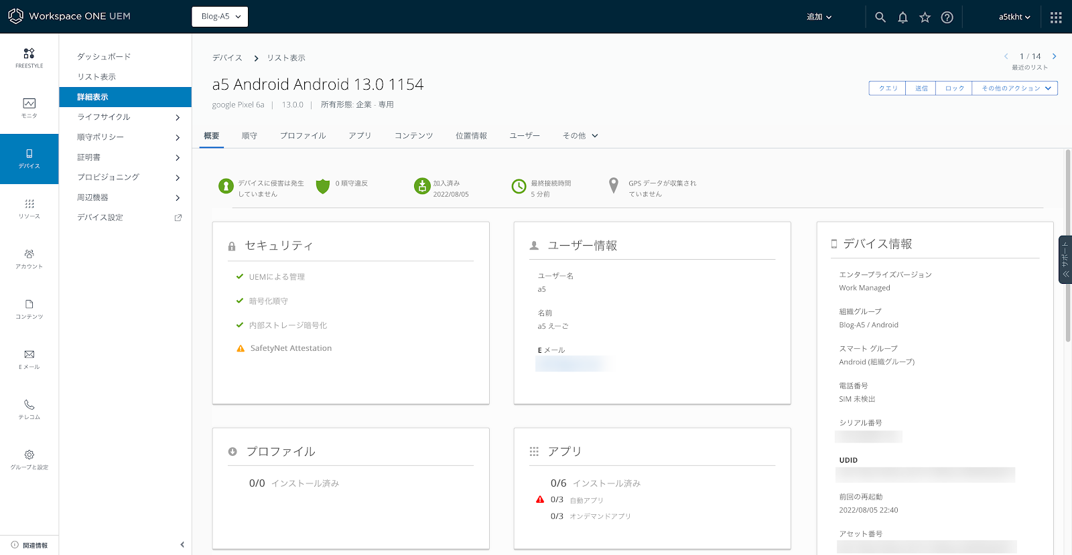The image size is (1072, 555).
Task: Click the Workspace ONE UEM logo
Action: point(69,16)
